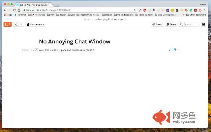The height and width of the screenshot is (132, 211).
Task: Open the Other Bookmarks folder
Action: [196, 15]
